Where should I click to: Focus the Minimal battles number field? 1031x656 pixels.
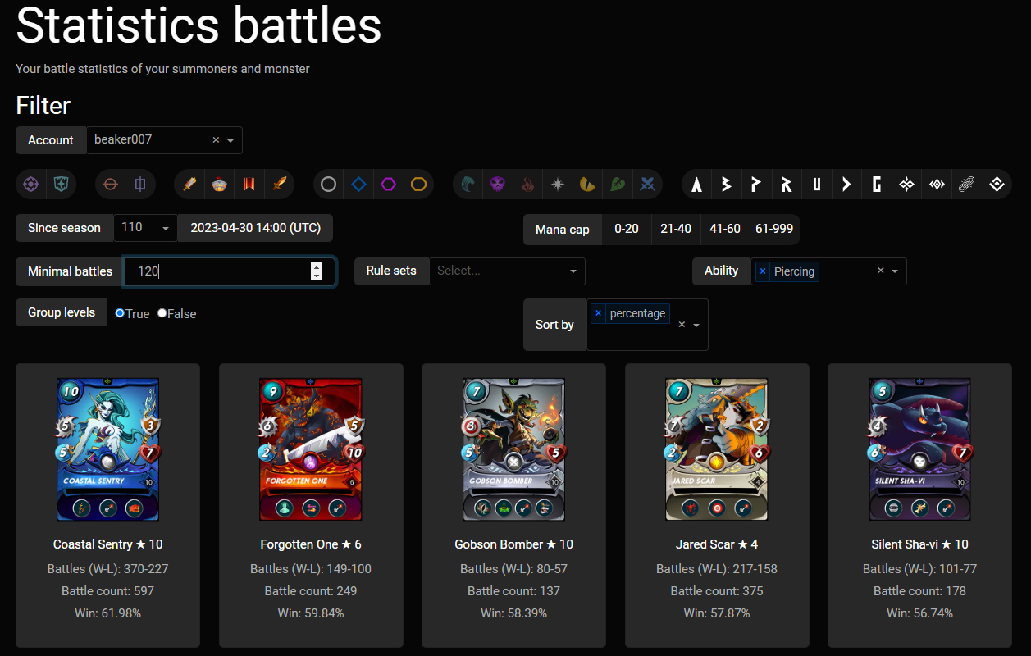pos(230,271)
